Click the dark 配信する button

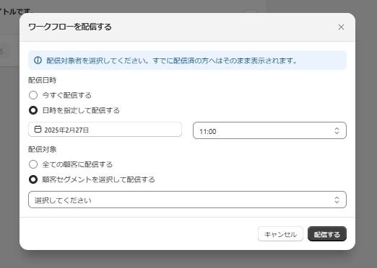point(327,234)
